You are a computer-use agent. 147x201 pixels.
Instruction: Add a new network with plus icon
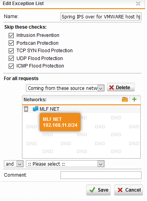point(134,99)
